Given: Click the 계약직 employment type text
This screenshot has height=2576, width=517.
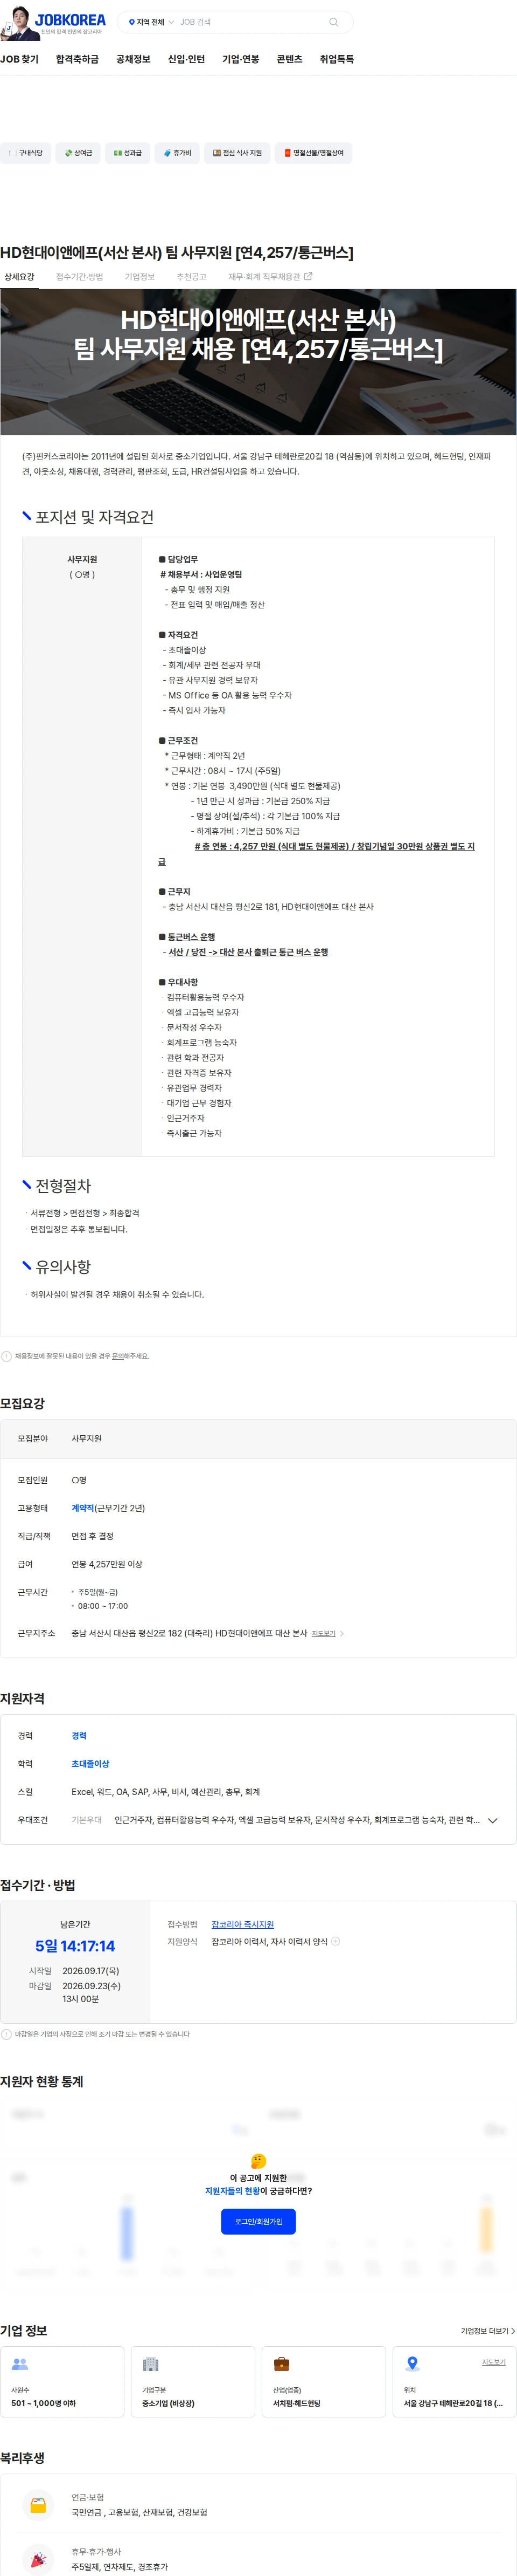Looking at the screenshot, I should click(x=83, y=1508).
